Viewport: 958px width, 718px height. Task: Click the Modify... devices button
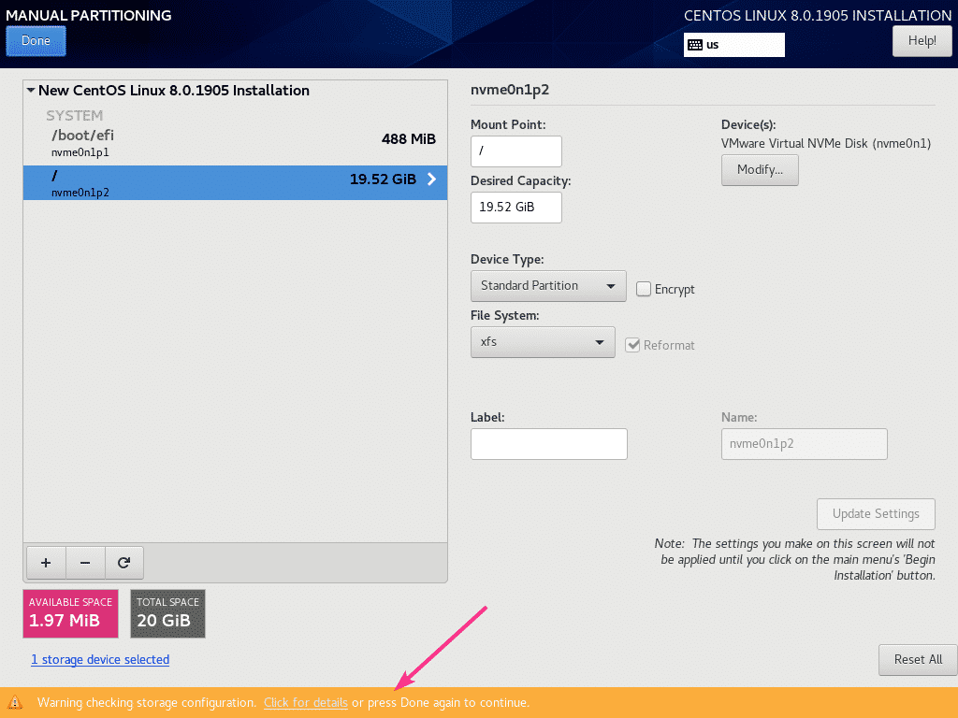pyautogui.click(x=759, y=169)
